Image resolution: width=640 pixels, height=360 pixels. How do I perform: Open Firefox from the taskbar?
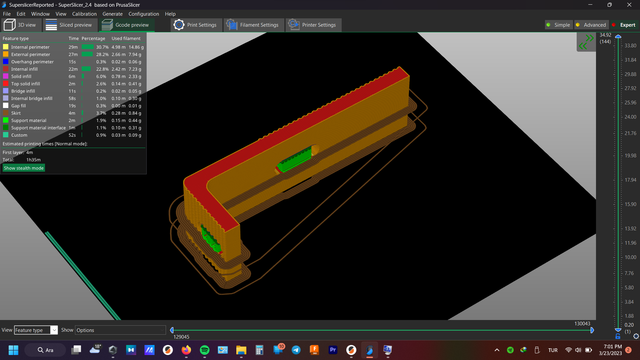(186, 350)
